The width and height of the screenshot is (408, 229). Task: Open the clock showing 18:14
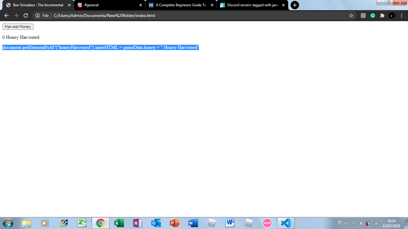[391, 223]
